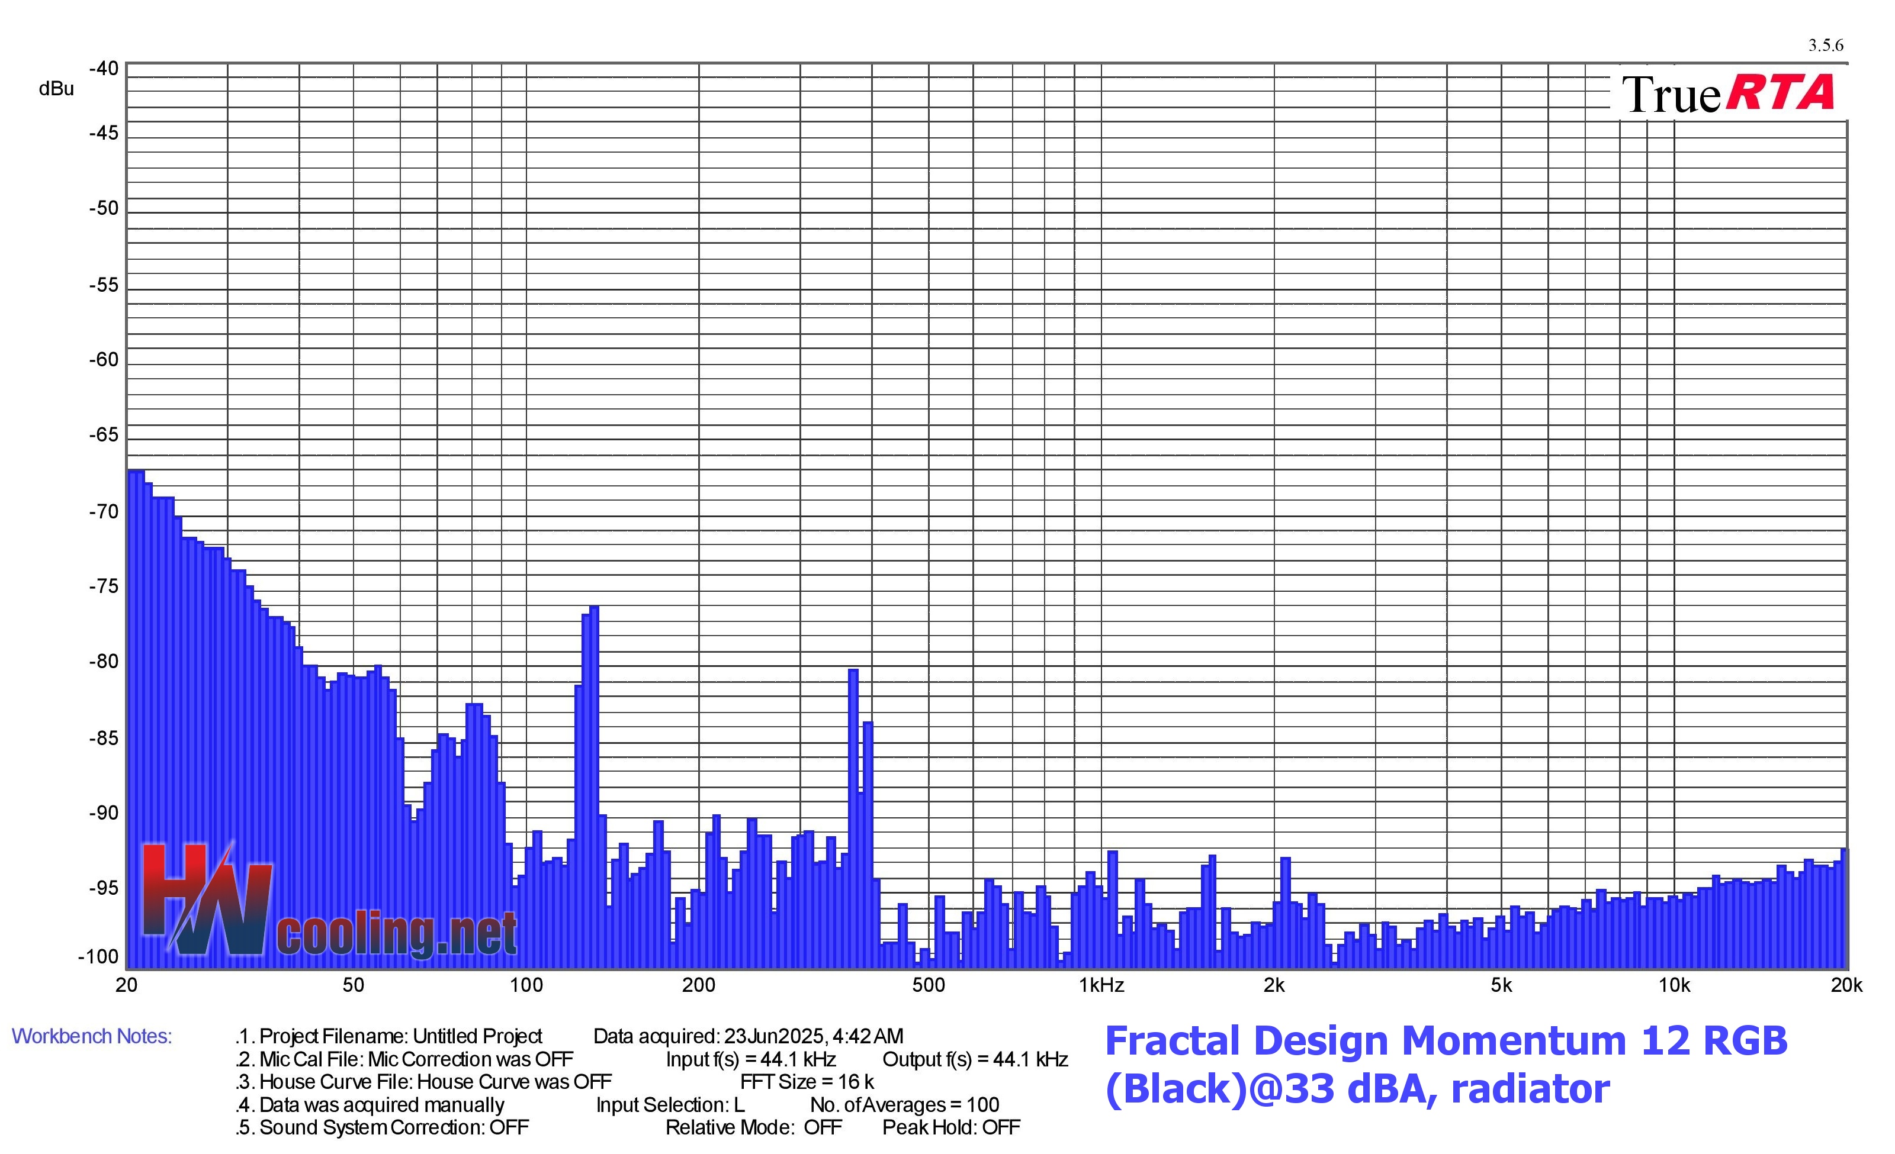Viewport: 1895px width, 1154px height.
Task: Select the Data was acquired manually note
Action: tap(370, 1105)
